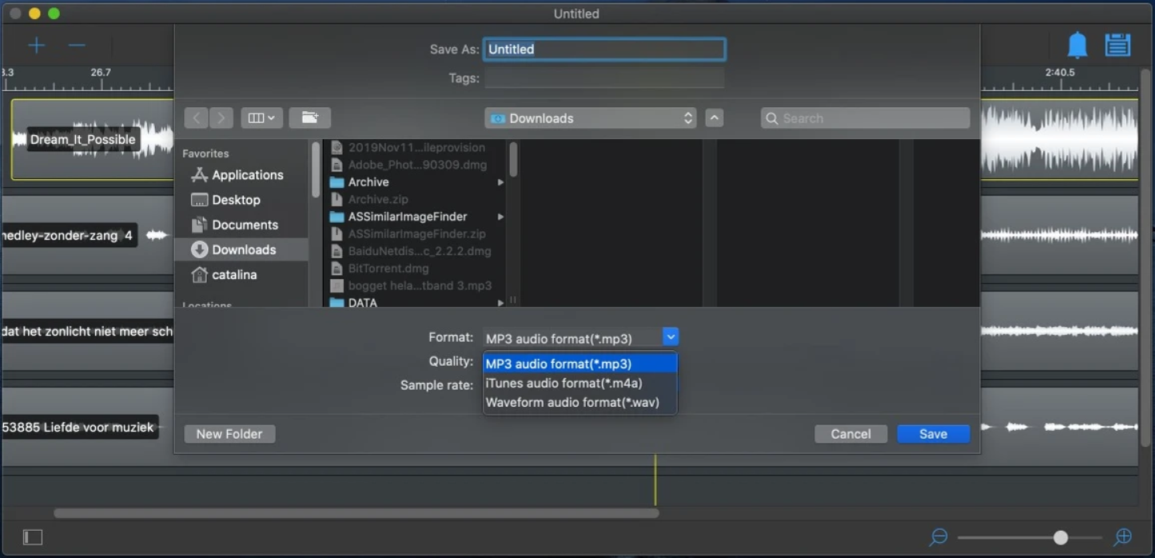This screenshot has height=558, width=1155.
Task: Click the new folder toolbar icon
Action: pos(310,118)
